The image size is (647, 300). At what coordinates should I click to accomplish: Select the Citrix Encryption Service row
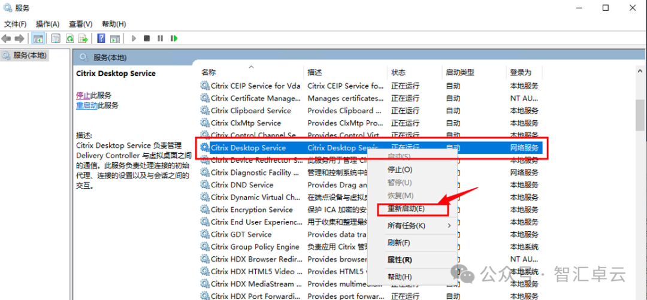[x=371, y=210]
